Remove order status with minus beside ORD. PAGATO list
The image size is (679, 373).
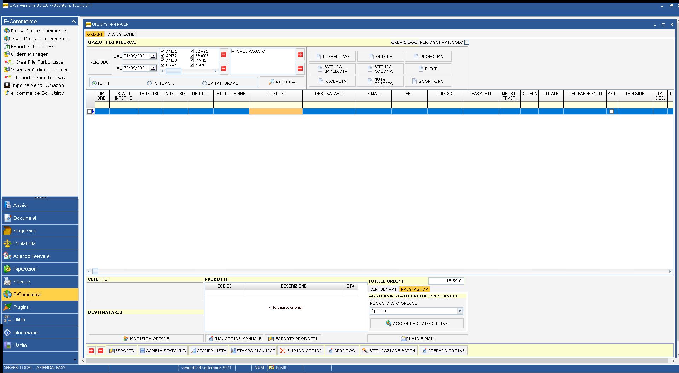tap(300, 69)
